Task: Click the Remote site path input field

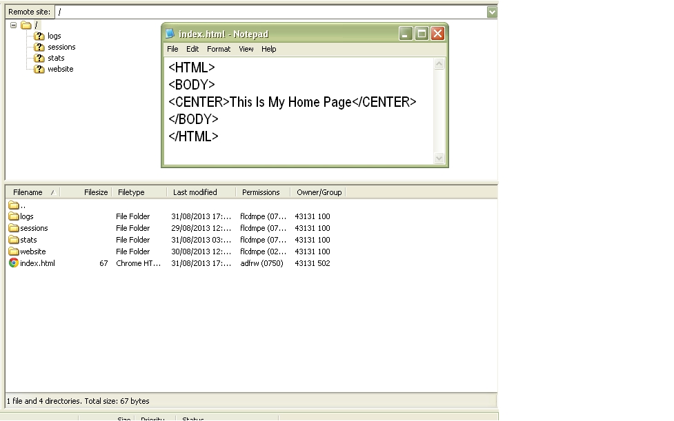Action: 271,12
